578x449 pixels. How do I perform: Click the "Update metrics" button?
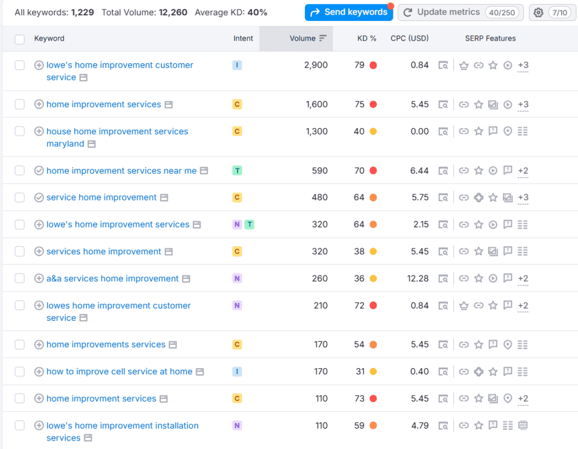(x=460, y=12)
